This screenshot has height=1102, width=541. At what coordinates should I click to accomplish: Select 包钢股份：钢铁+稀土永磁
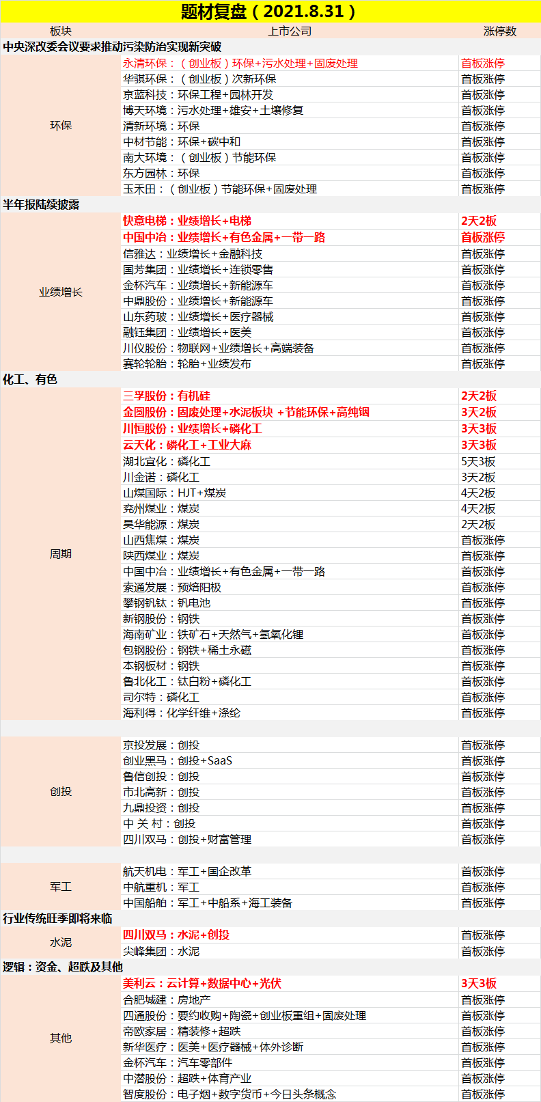[187, 650]
